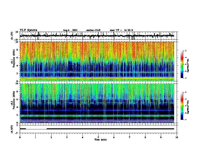The height and width of the screenshot is (154, 199).
Task: Click the "6" kHz tick on ch.1 spectrogram
Action: click(17, 58)
